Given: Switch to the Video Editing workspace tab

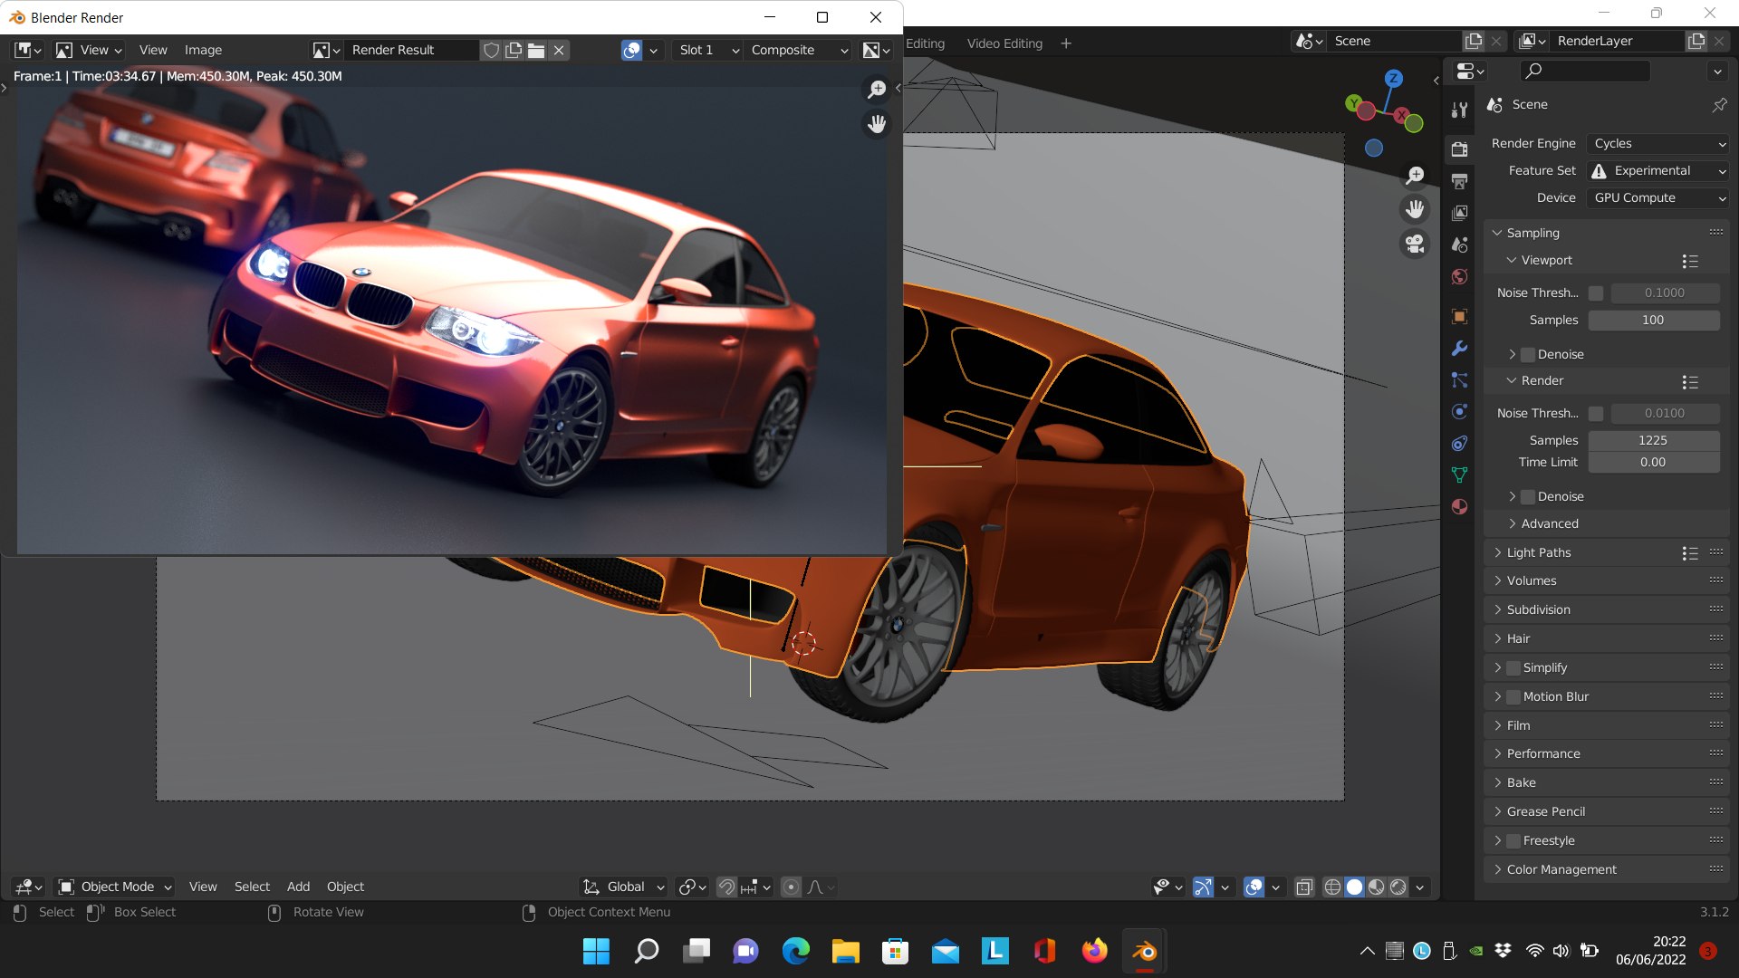Looking at the screenshot, I should [x=1004, y=43].
